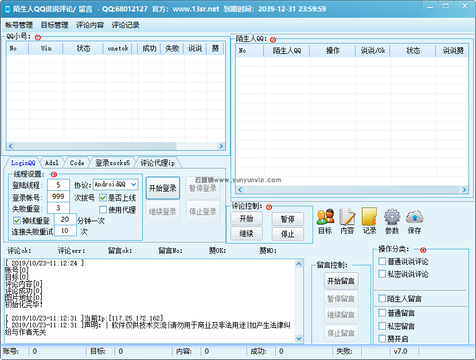Click 开始 in 评论控制

(x=246, y=218)
